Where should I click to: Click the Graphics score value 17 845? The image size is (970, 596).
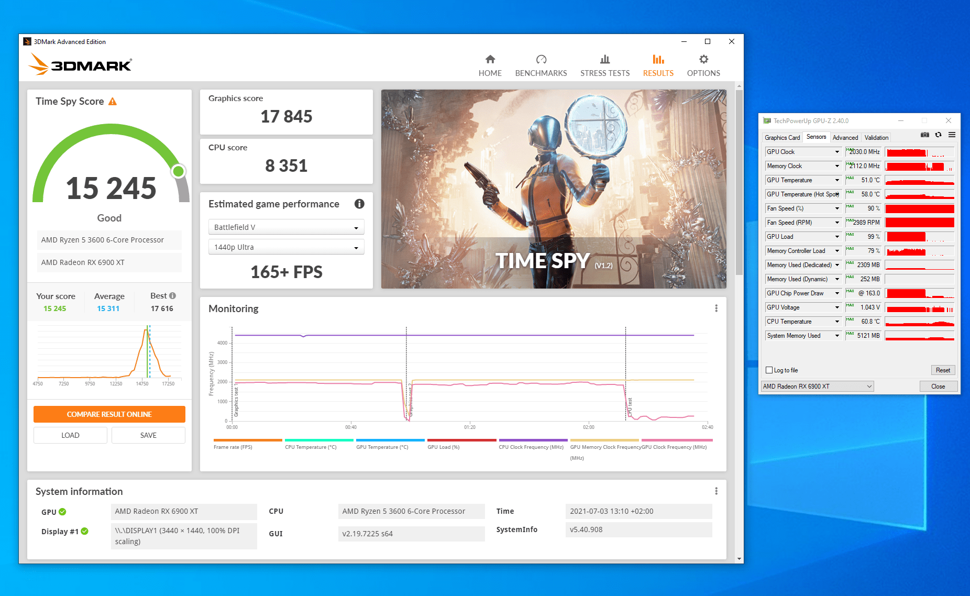tap(286, 116)
